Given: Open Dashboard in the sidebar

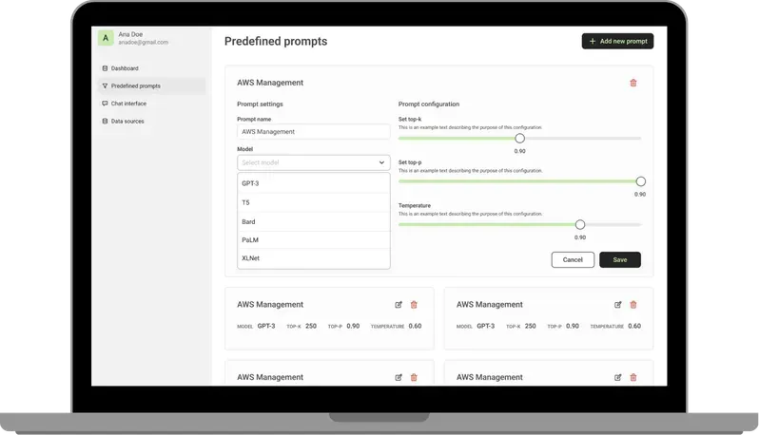Looking at the screenshot, I should point(125,68).
